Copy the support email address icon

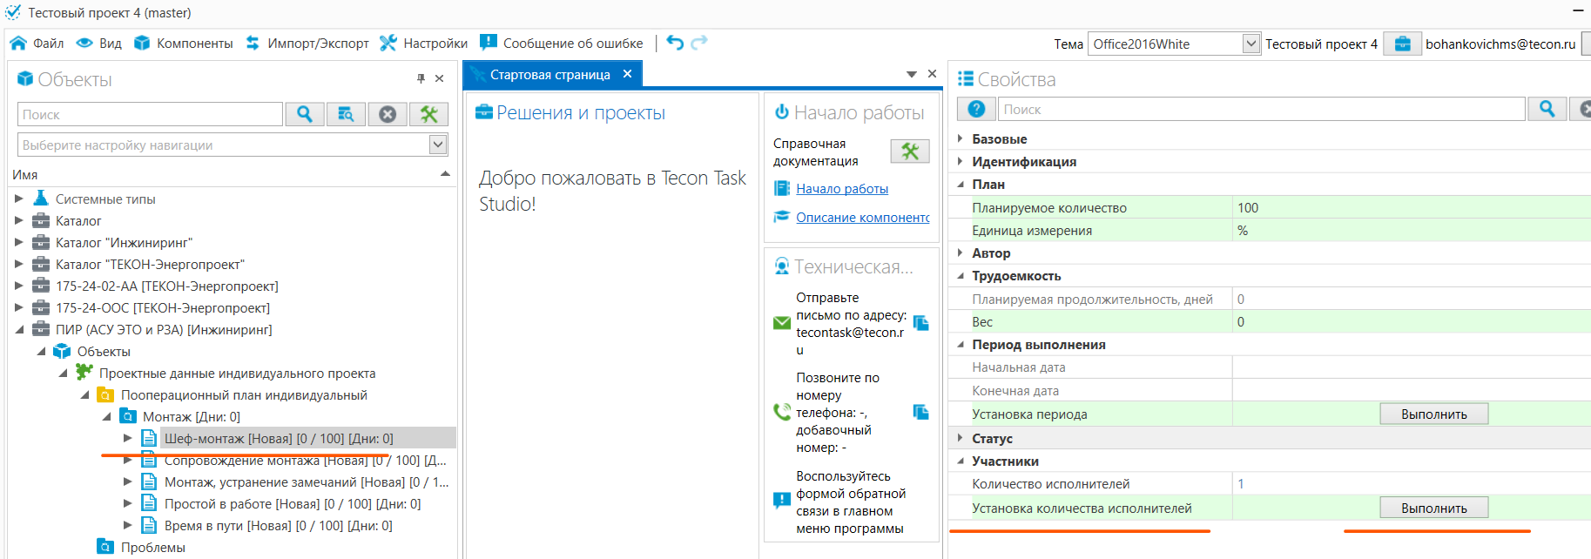[920, 323]
